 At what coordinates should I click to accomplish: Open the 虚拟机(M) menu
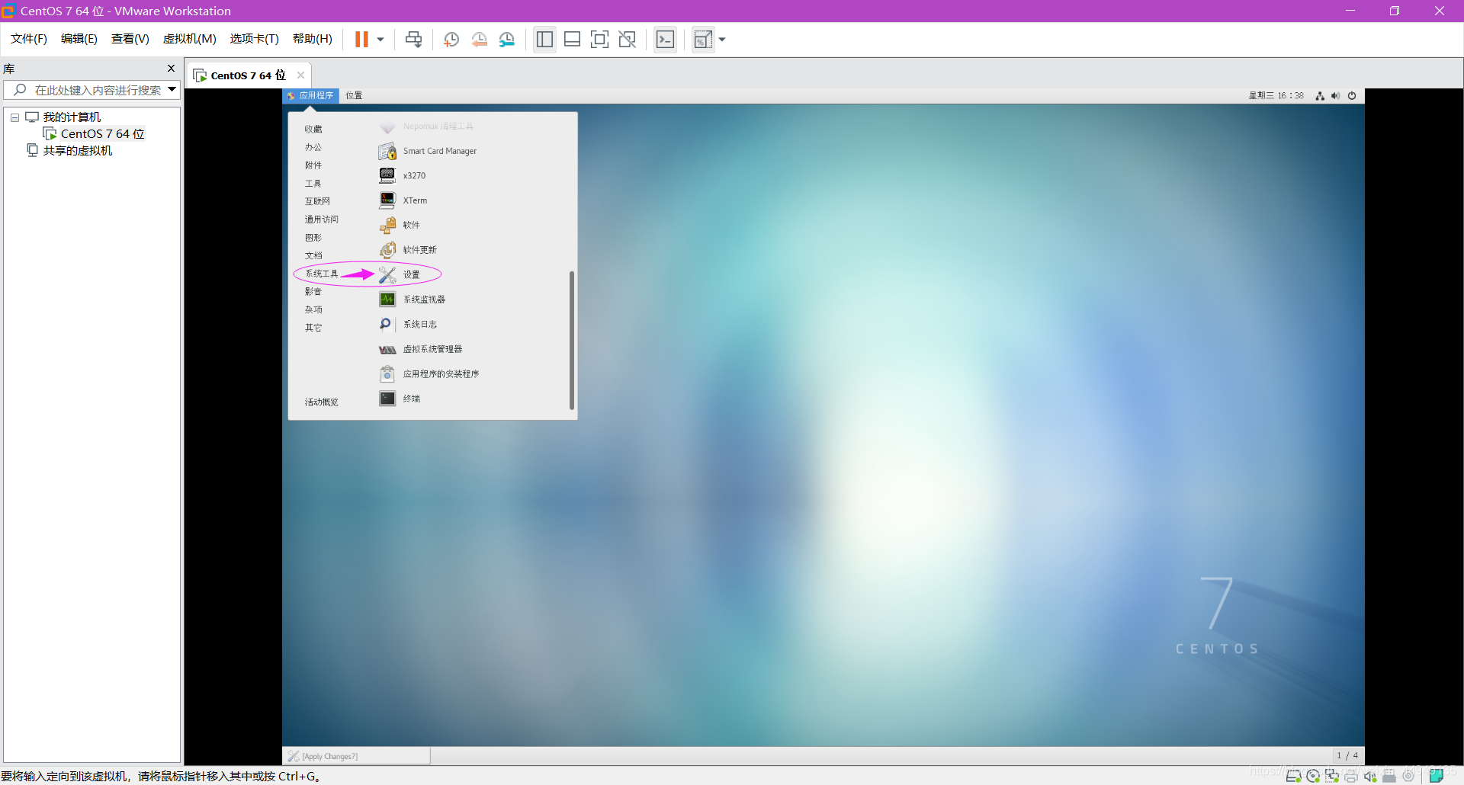coord(189,39)
